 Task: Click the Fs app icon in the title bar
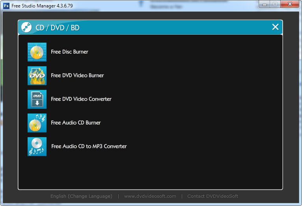coord(6,6)
